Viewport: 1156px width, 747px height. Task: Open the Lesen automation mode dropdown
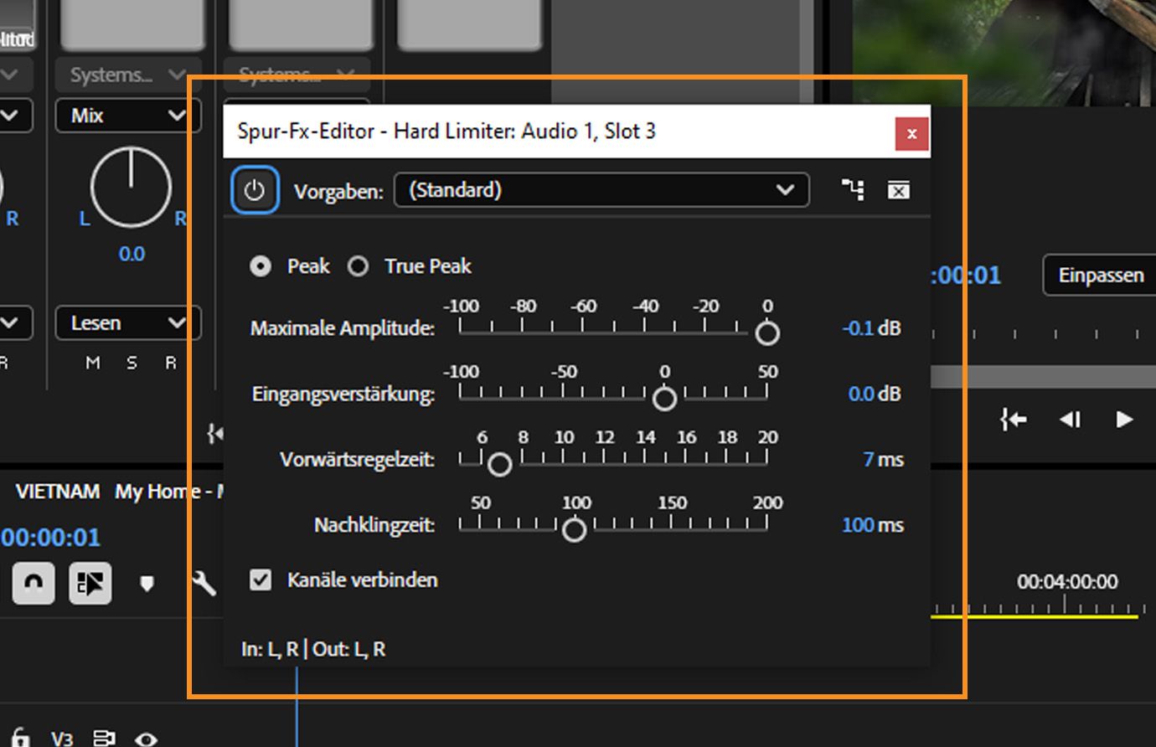tap(126, 323)
